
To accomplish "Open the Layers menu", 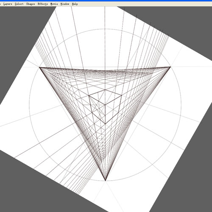I will click(x=8, y=4).
